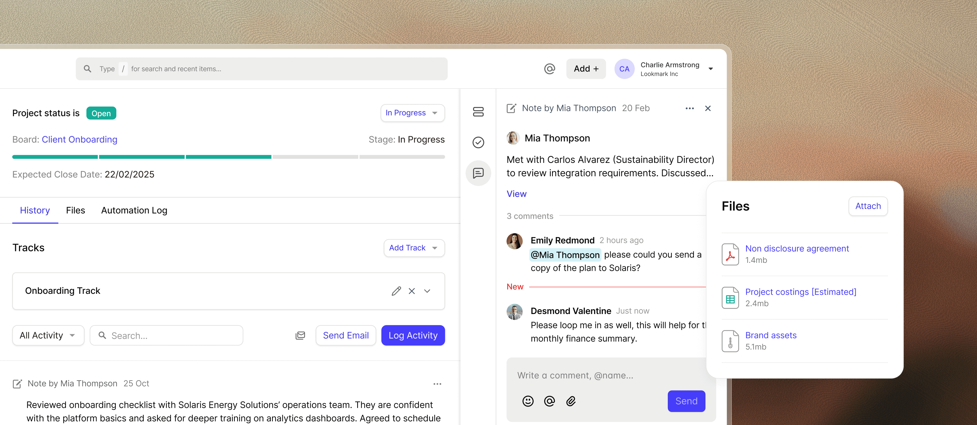Select the comments panel icon in the sidebar
Image resolution: width=977 pixels, height=425 pixels.
coord(478,173)
